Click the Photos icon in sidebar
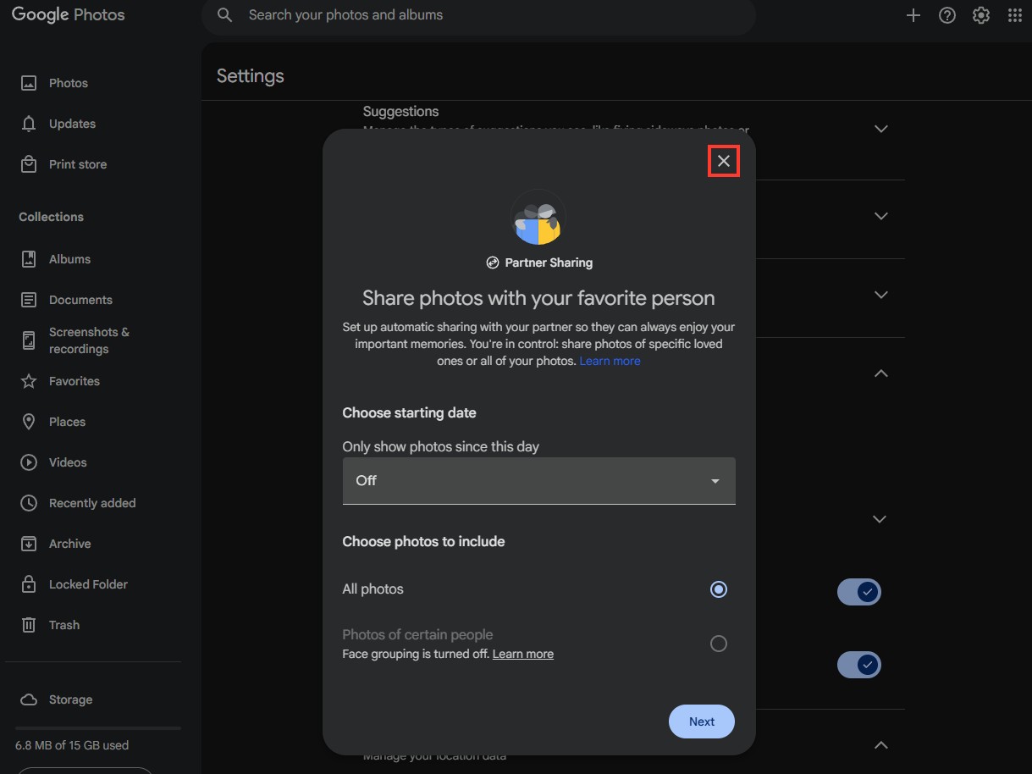This screenshot has height=774, width=1032. tap(29, 83)
